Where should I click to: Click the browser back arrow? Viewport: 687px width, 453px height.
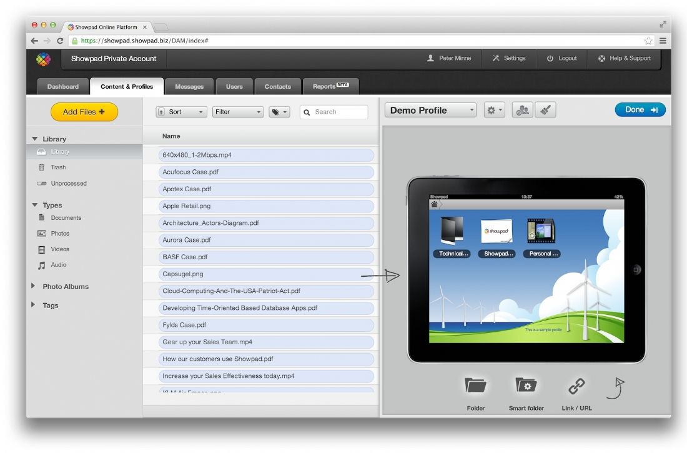34,41
